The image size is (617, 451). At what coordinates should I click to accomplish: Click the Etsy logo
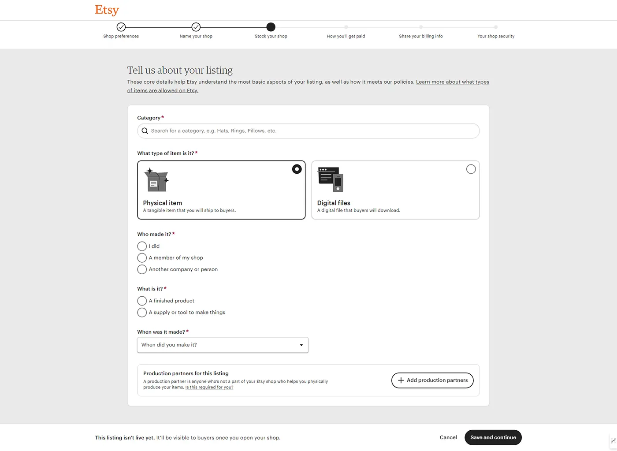tap(107, 10)
